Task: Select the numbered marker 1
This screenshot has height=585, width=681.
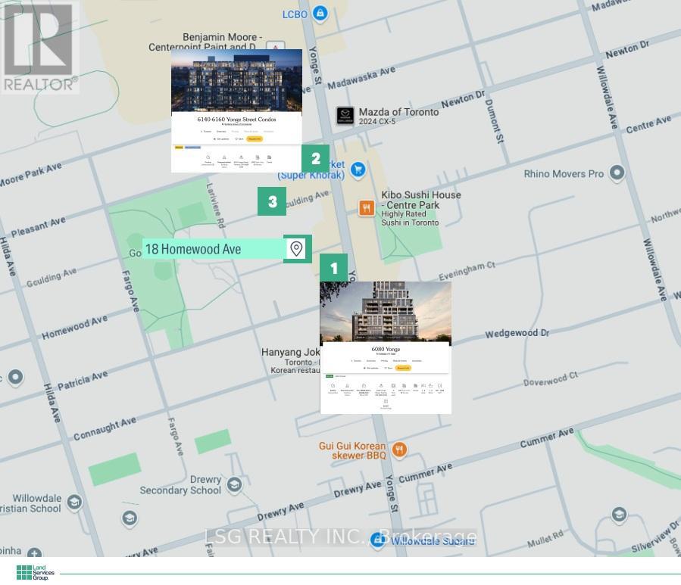Action: click(x=333, y=268)
